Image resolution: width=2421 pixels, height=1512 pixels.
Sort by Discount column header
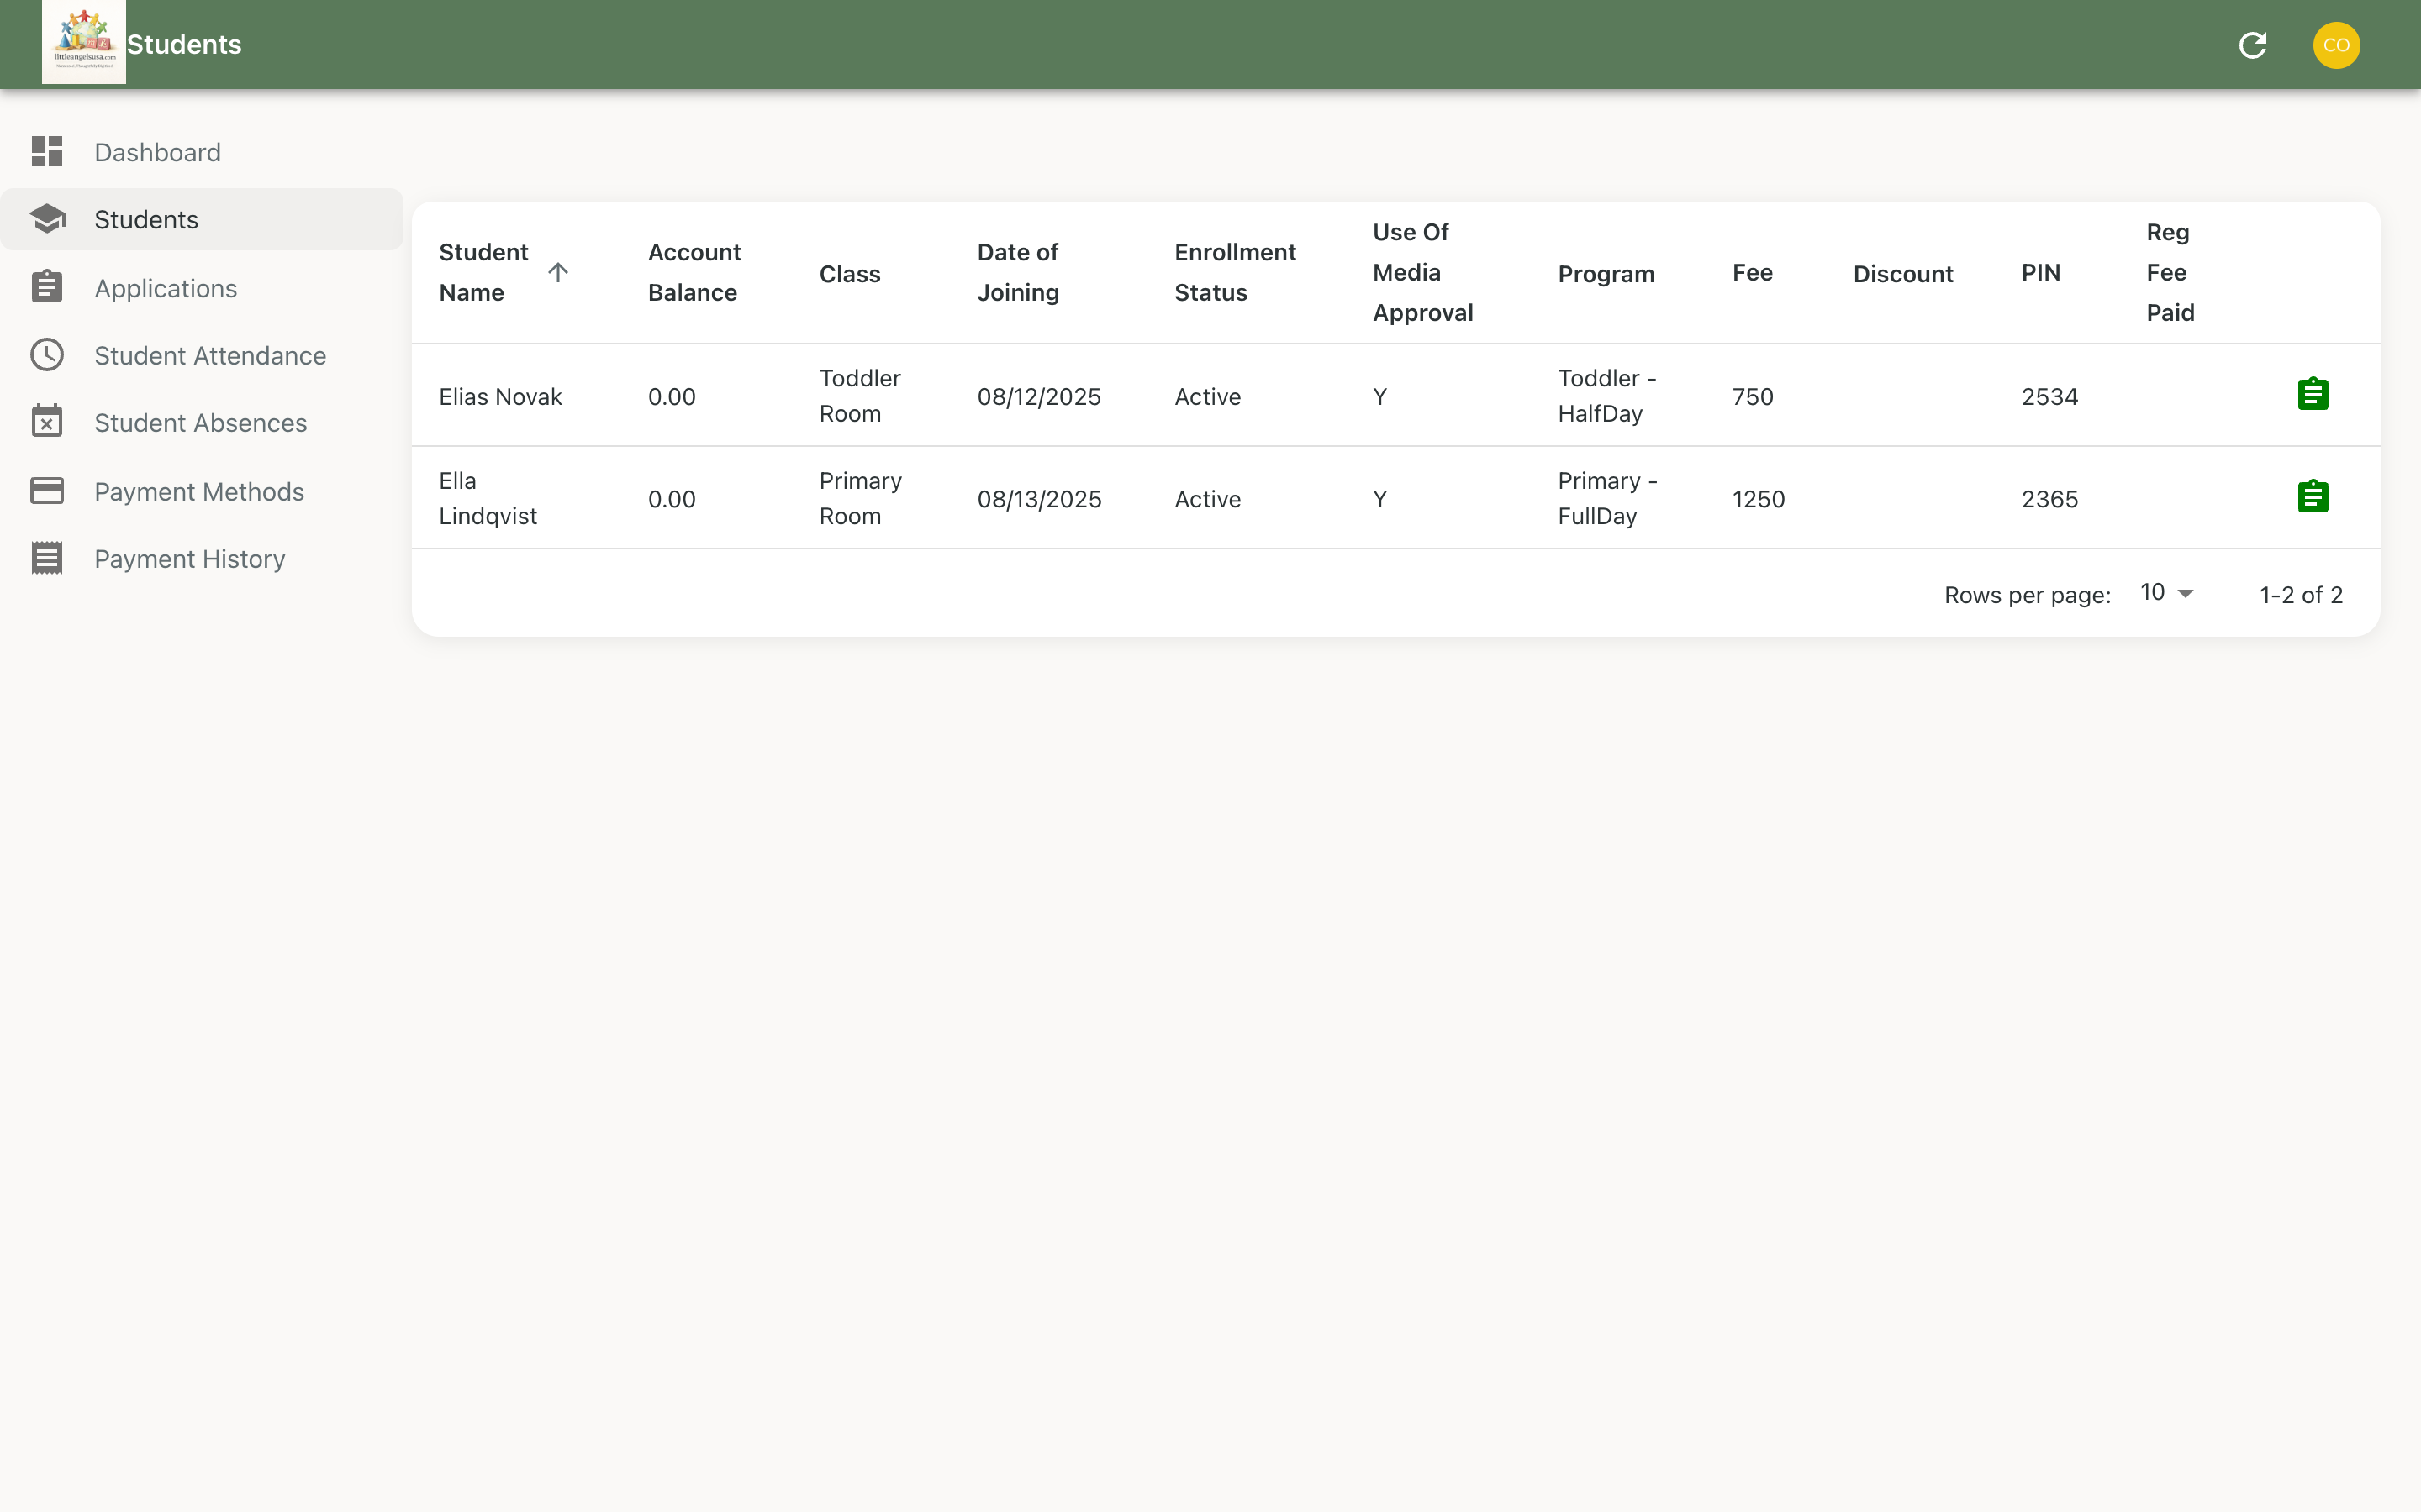(x=1903, y=273)
